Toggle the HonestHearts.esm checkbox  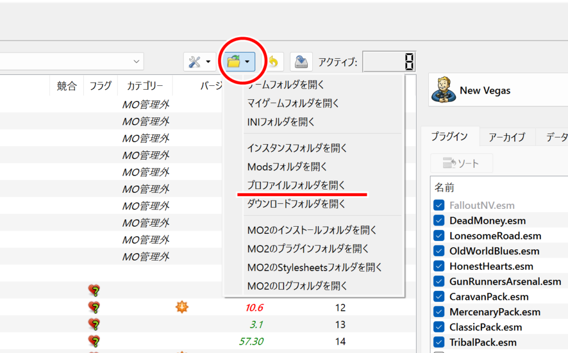pos(439,266)
